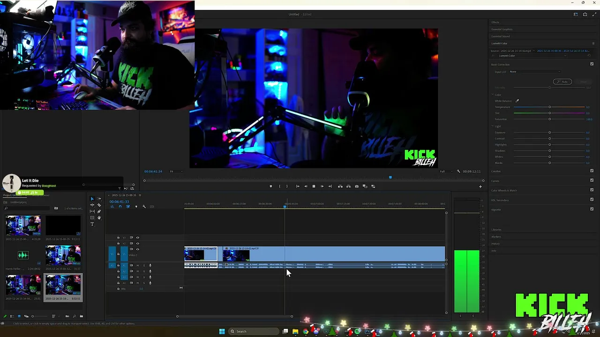Viewport: 600px width, 337px height.
Task: Click the Extract button
Action: click(x=348, y=186)
